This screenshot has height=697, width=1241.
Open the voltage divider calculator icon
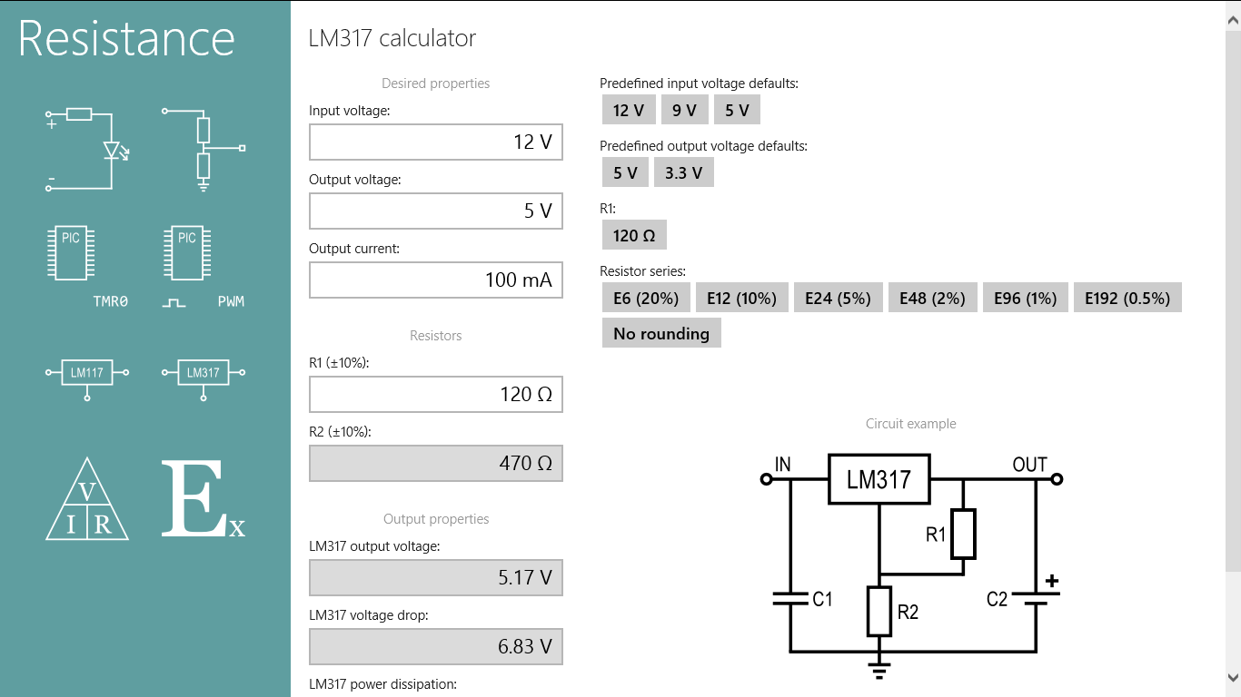[204, 150]
